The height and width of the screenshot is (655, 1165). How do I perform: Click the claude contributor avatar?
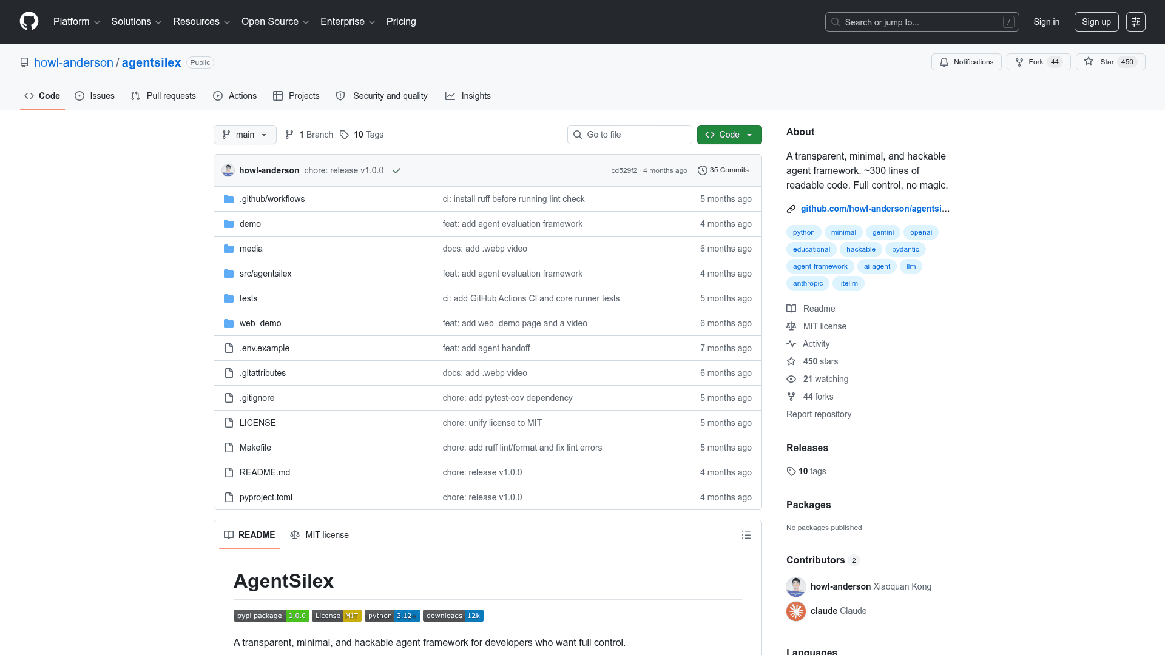click(796, 611)
